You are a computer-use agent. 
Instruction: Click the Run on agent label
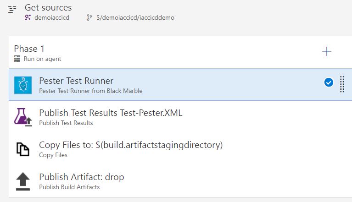[42, 59]
